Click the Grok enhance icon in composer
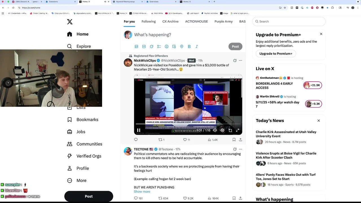361x203 pixels. pos(151,47)
